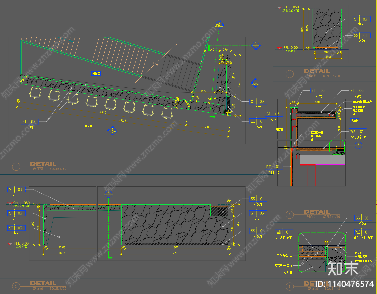The image size is (377, 294).
Task: Select the ST 03 stone tag in Detail 3
Action: [x=361, y=19]
